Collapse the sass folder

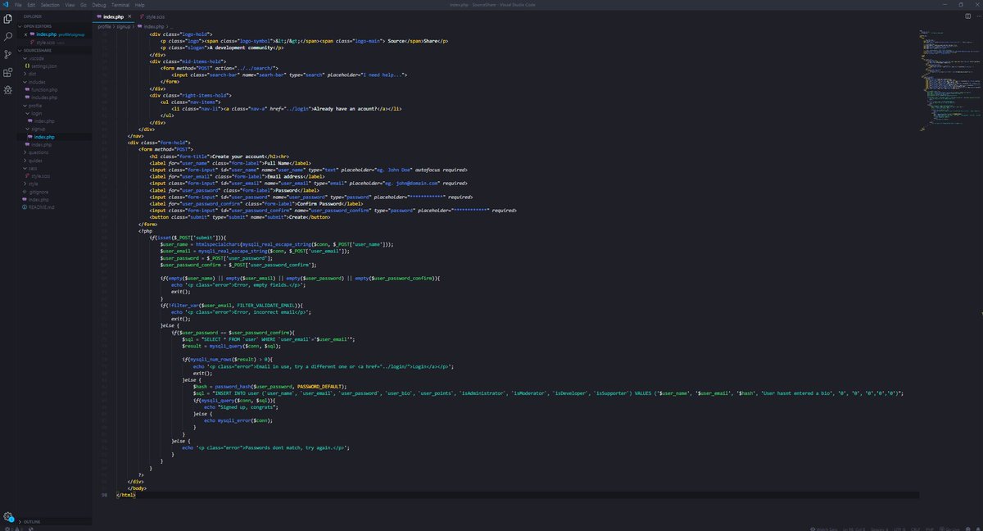54,168
